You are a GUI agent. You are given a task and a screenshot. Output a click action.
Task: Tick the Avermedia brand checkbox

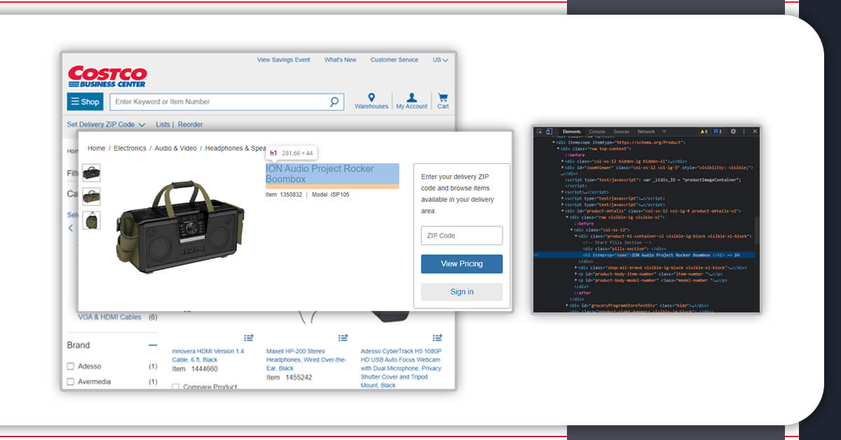(70, 382)
